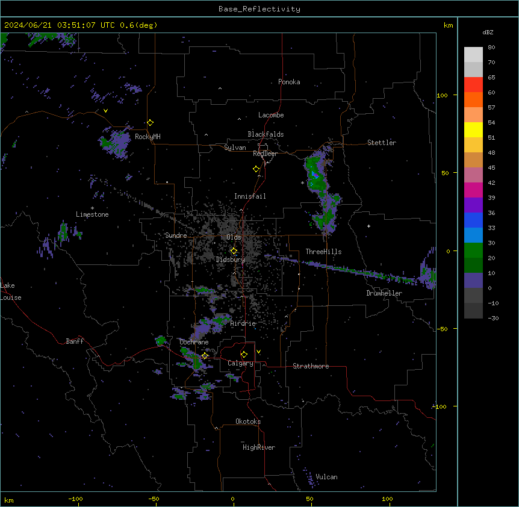
Task: Select the Calgary city label
Action: point(240,363)
